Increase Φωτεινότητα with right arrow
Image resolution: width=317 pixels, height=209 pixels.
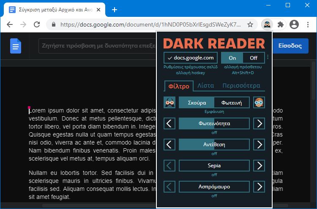[x=259, y=123]
